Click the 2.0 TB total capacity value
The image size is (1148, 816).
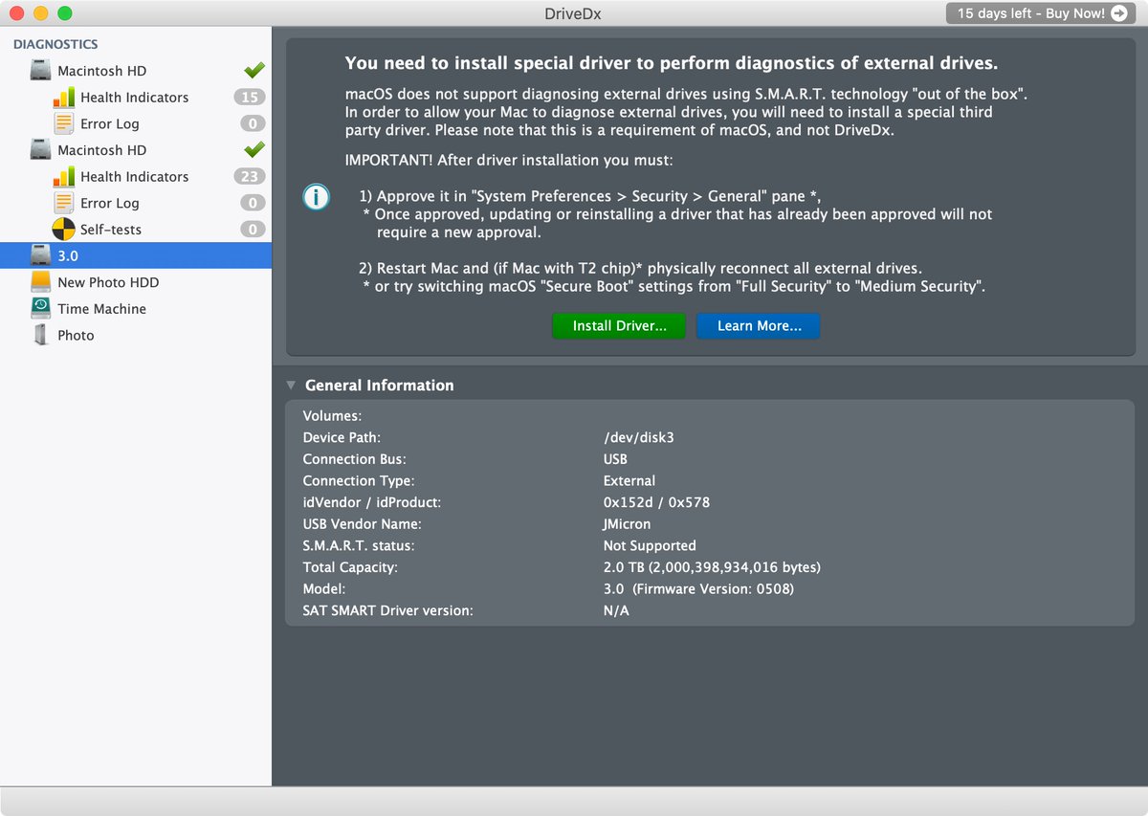click(x=712, y=567)
